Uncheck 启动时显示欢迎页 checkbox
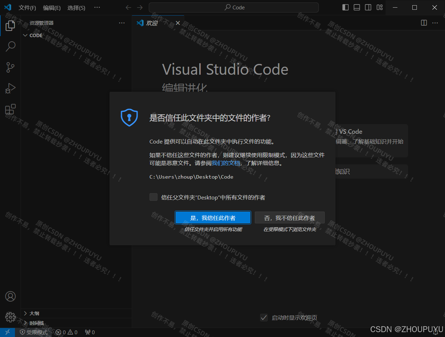The image size is (445, 337). click(264, 318)
